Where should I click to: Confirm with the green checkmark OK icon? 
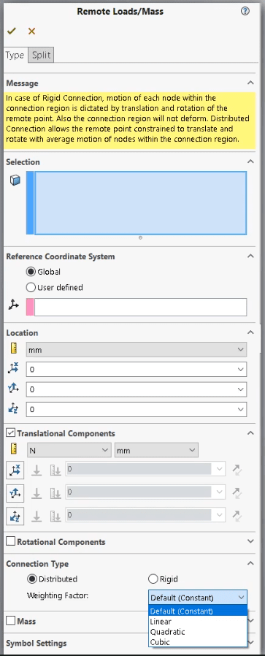11,31
